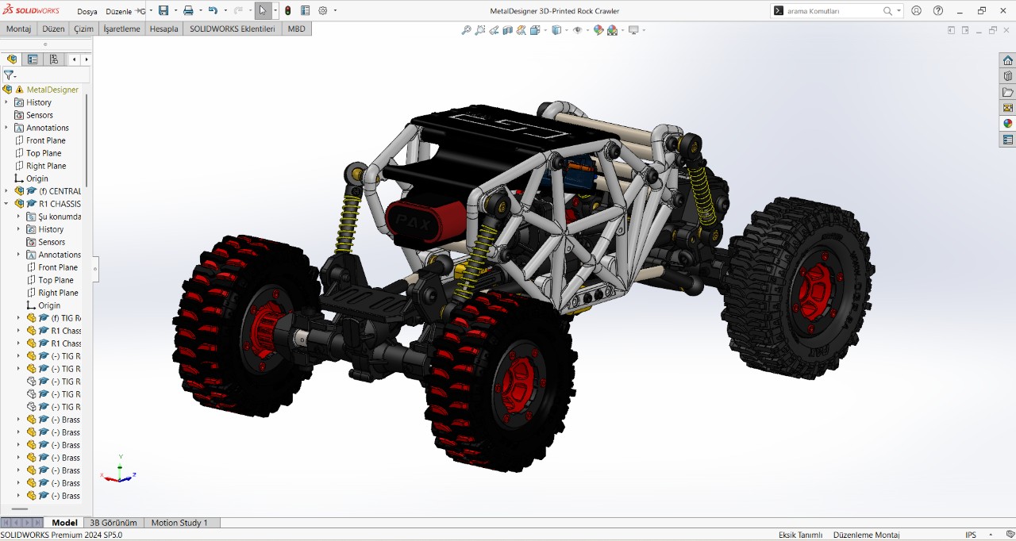Expand the (f) CENTRAL component node
This screenshot has height=541, width=1016.
click(6, 191)
